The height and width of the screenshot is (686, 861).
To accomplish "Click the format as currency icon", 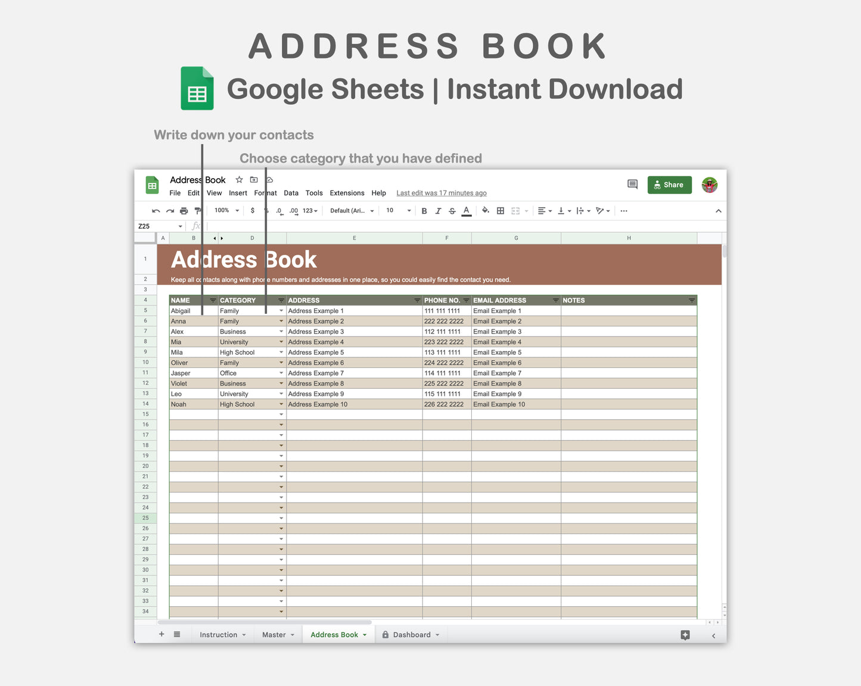I will (253, 210).
